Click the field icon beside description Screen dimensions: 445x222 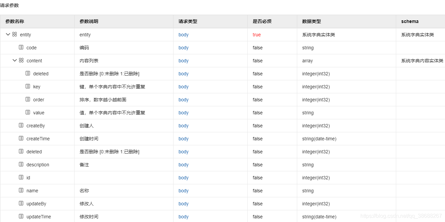21,164
